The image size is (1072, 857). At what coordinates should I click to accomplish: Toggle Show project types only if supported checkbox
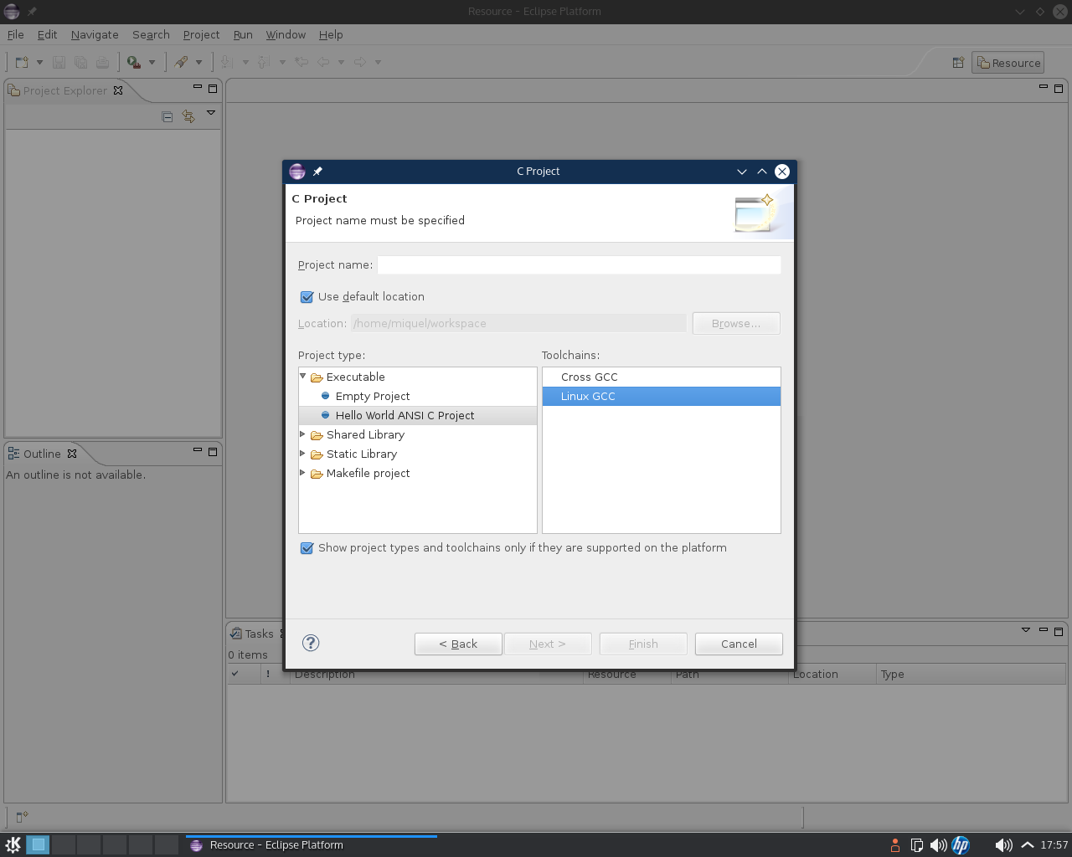(307, 548)
